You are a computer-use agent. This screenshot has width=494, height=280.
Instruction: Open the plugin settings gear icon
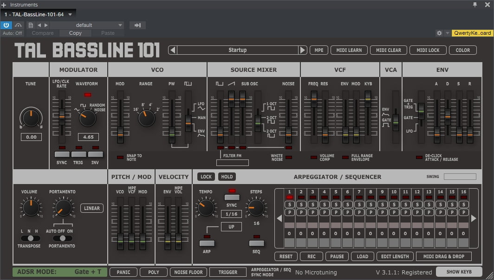(x=439, y=33)
